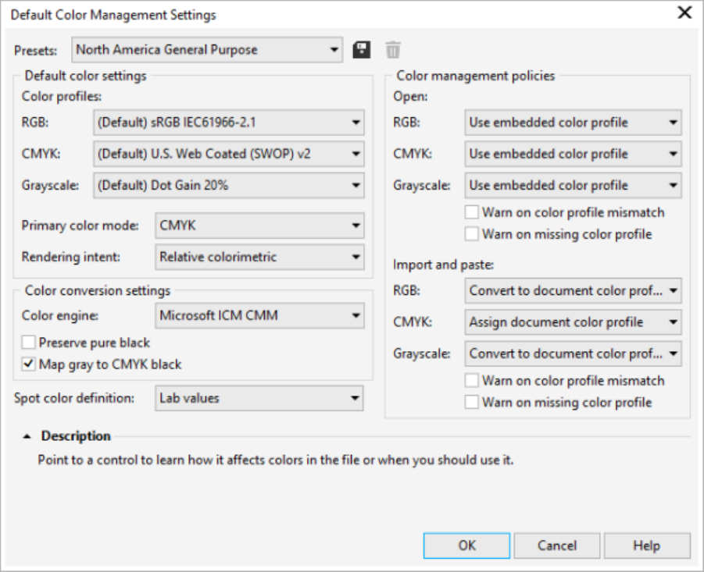Close the Color Management Settings dialog
Viewport: 704px width, 572px height.
pyautogui.click(x=684, y=13)
